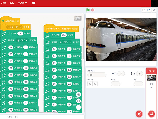Viewport: 158px width, 119px height.
Task: Click the sprite name input field
Action: (97, 75)
